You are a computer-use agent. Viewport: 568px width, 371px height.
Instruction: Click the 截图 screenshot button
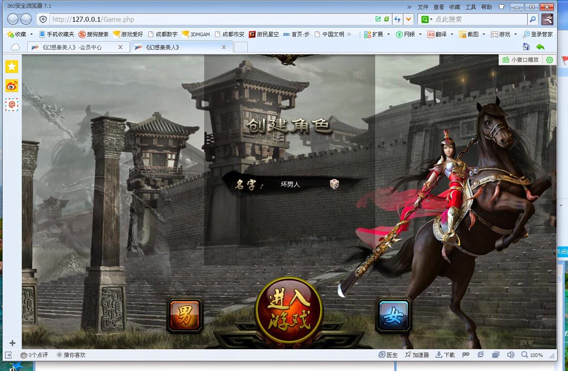click(x=469, y=34)
